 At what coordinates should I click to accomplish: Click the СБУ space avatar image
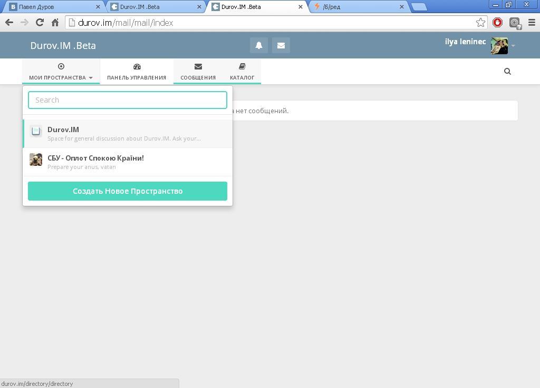[36, 160]
